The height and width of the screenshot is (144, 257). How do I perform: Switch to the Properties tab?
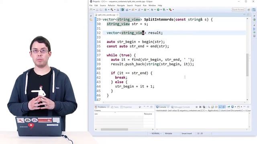coord(128,107)
